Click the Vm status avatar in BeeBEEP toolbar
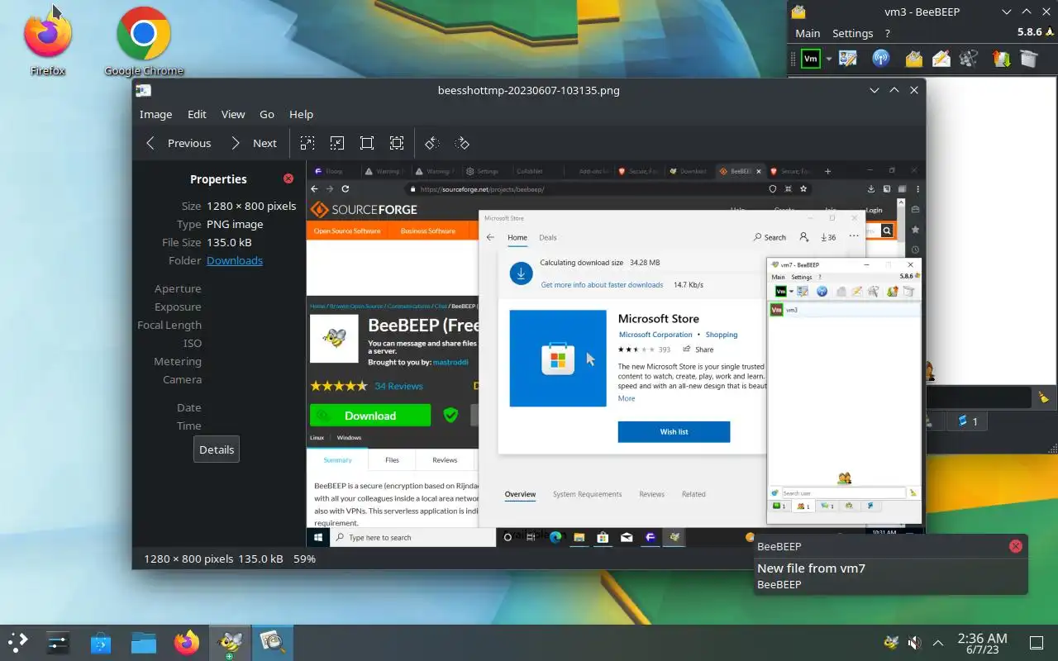Screen dimensions: 1058x661 (x=811, y=59)
